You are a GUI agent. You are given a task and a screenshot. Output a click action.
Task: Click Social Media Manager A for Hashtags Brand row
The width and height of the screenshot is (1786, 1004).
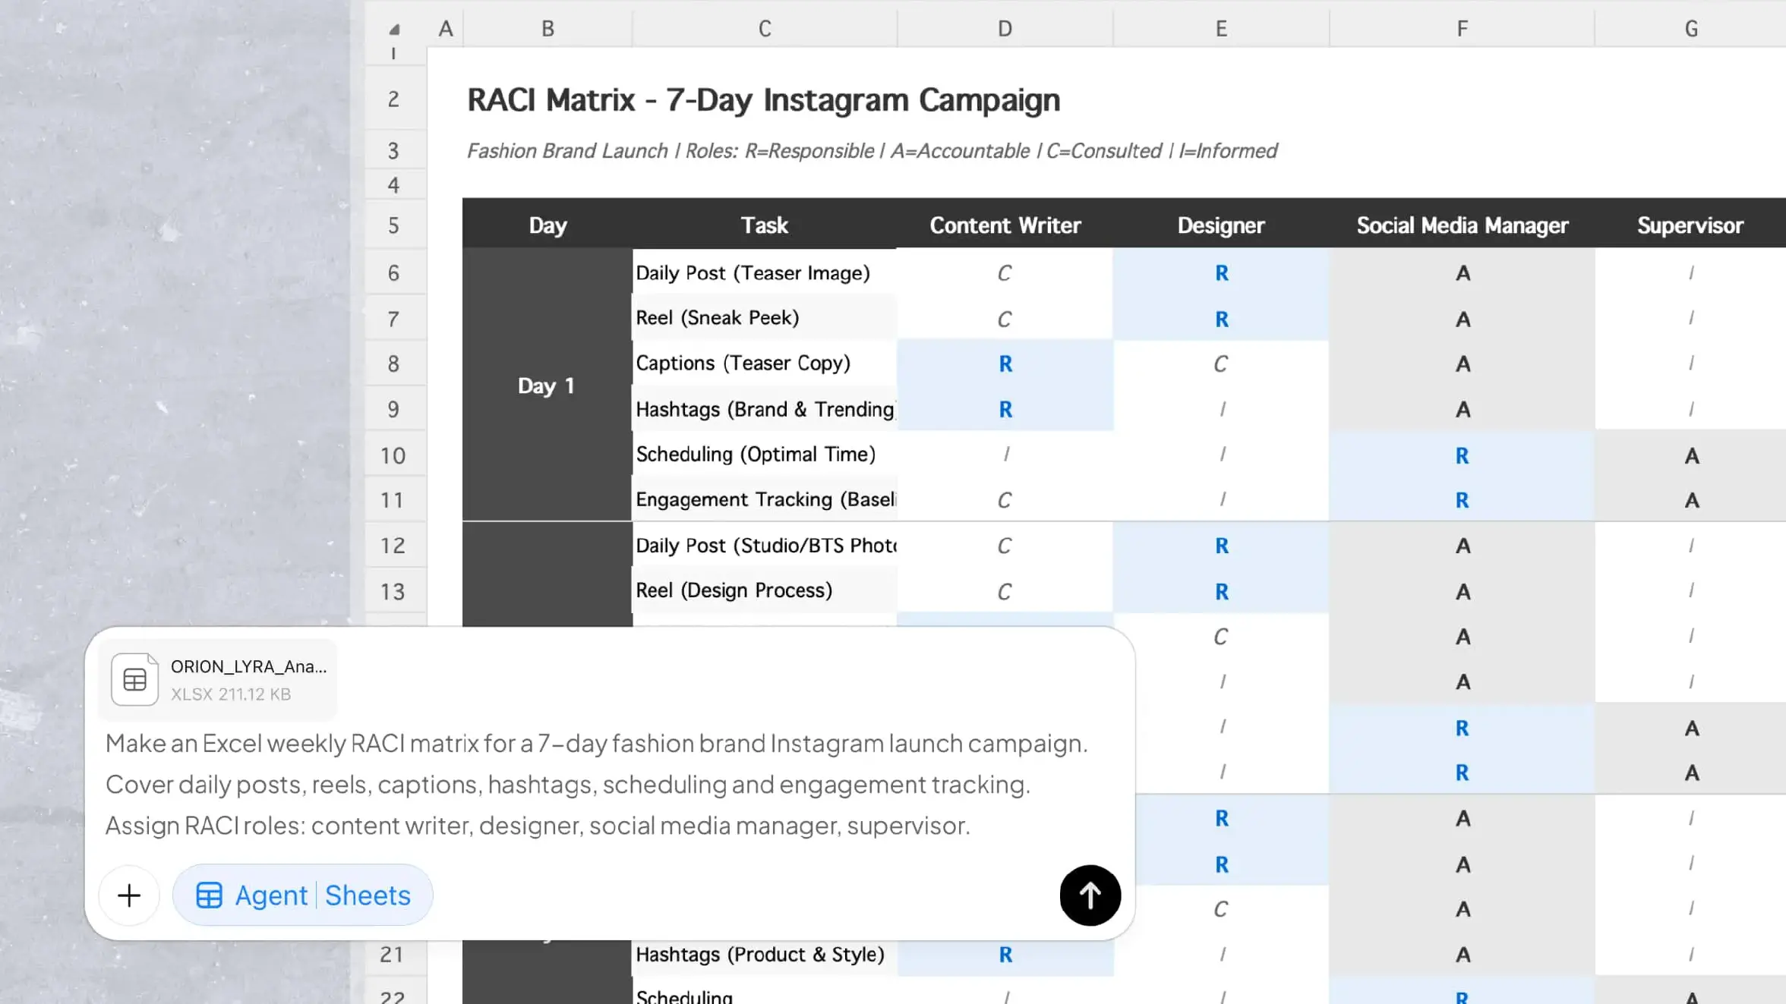(x=1462, y=409)
